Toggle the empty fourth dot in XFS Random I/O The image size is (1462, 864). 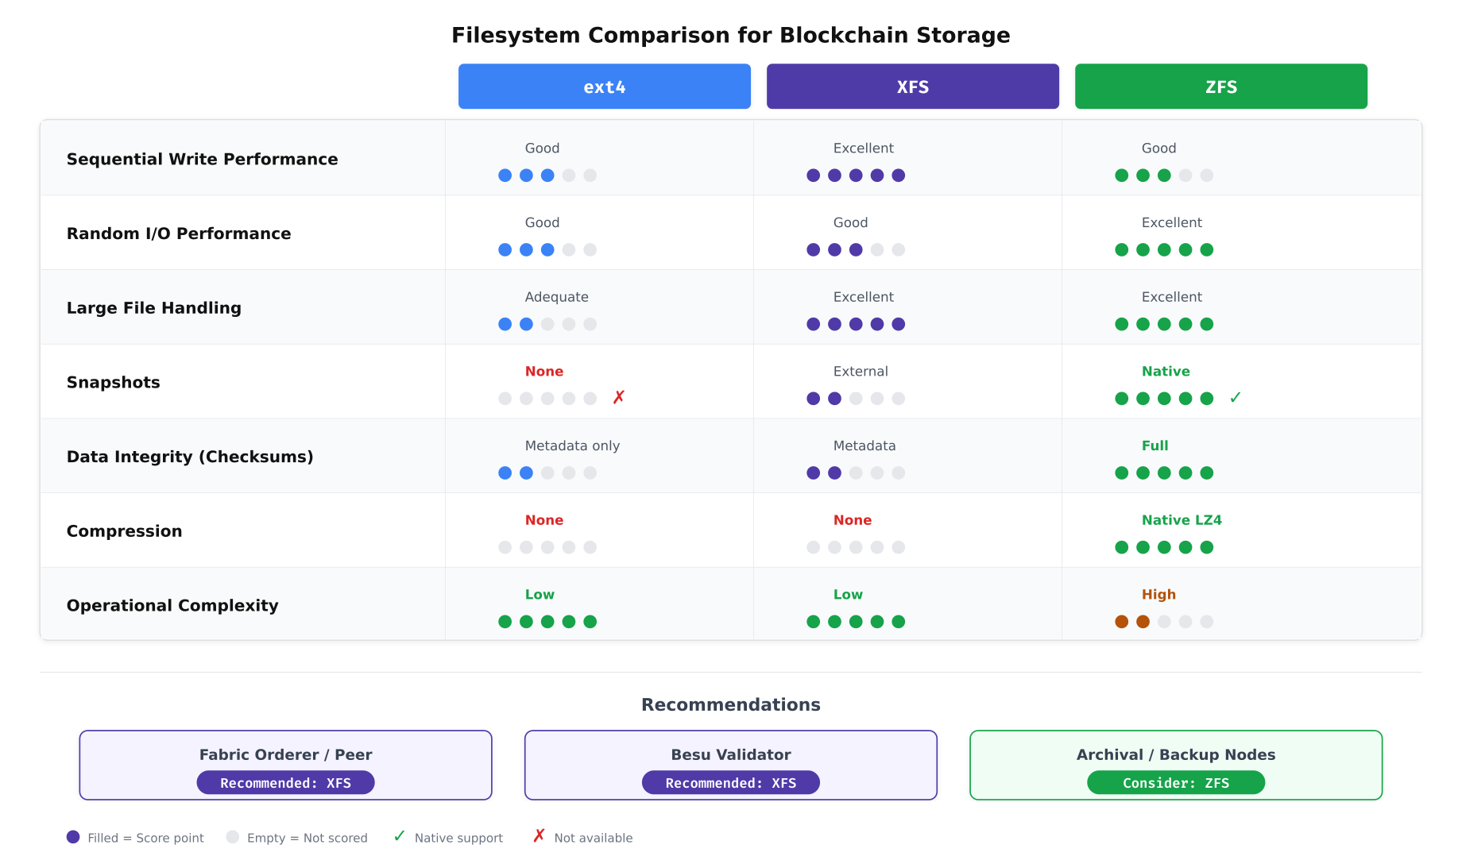click(876, 249)
